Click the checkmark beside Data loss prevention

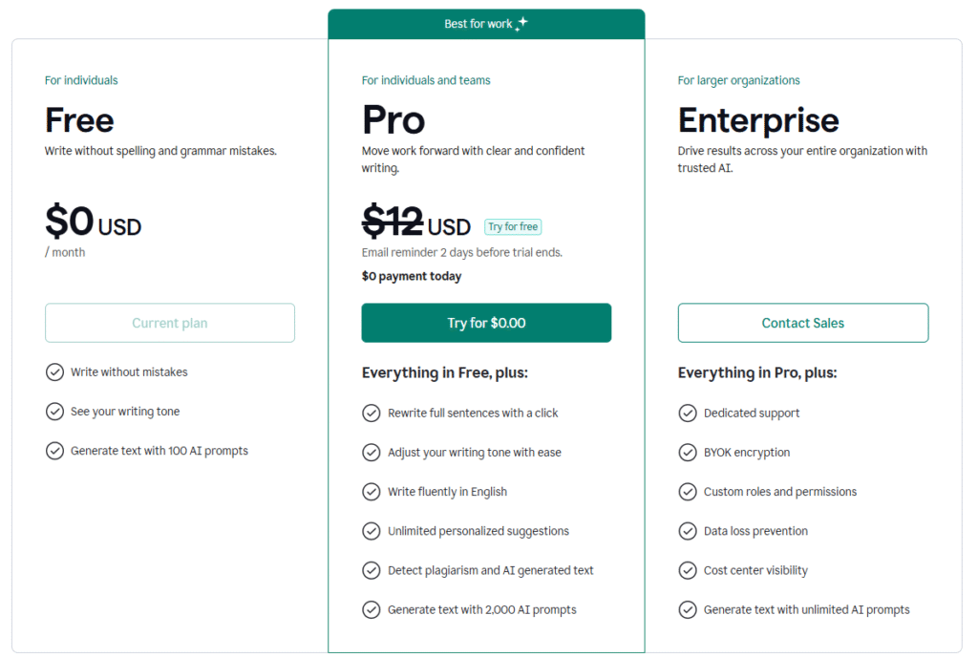(x=688, y=530)
